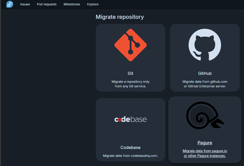Click the Pagure link
Viewport: 244px width, 166px height.
(x=205, y=143)
